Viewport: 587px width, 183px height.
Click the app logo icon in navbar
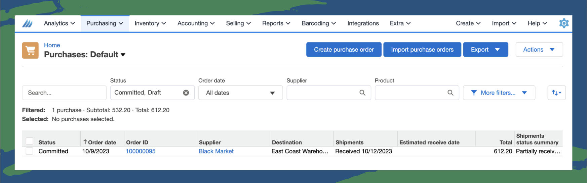point(27,23)
